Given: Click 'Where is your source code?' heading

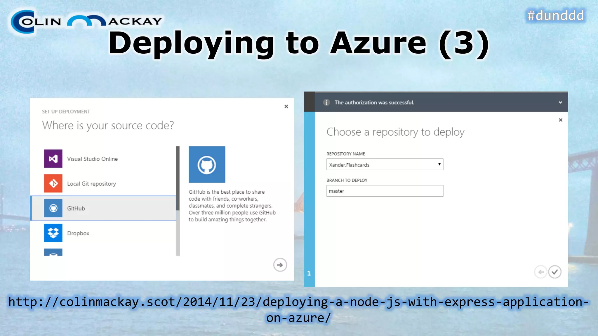Looking at the screenshot, I should point(108,125).
